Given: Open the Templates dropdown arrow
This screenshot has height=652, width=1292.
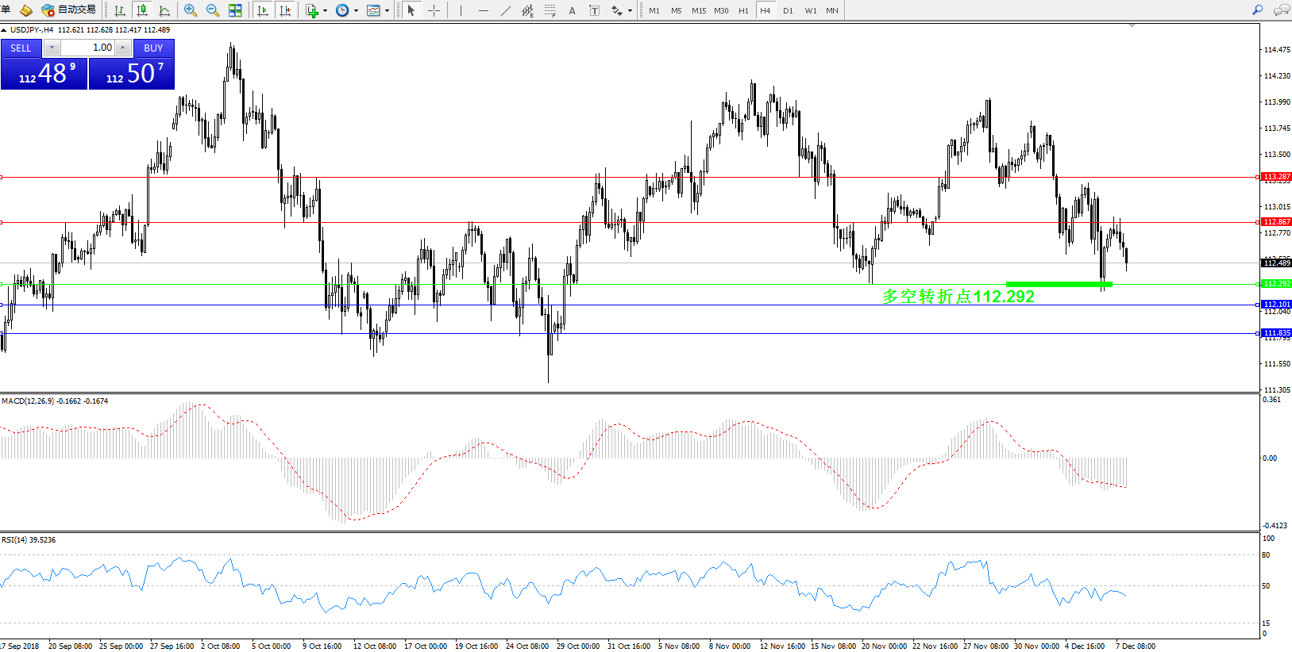Looking at the screenshot, I should [x=387, y=11].
